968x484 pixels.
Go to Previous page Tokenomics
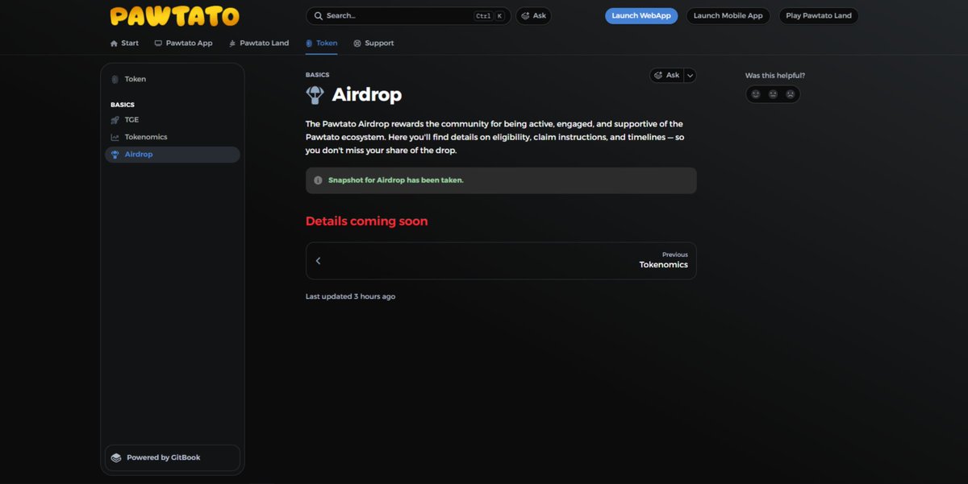pos(501,261)
